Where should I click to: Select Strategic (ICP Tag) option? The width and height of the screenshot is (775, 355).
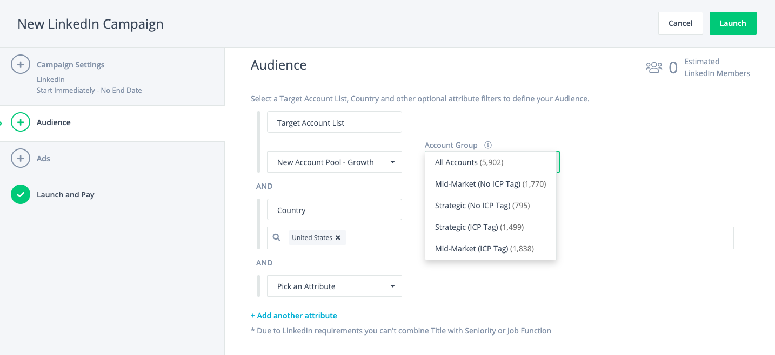491,227
